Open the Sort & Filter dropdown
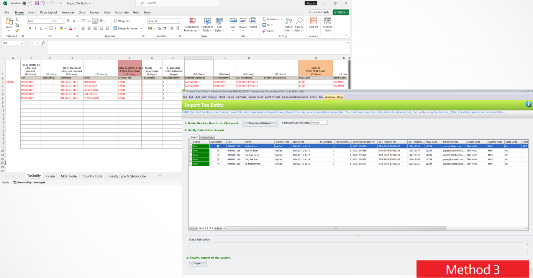Screen dimensions: 533x278 click(x=288, y=25)
